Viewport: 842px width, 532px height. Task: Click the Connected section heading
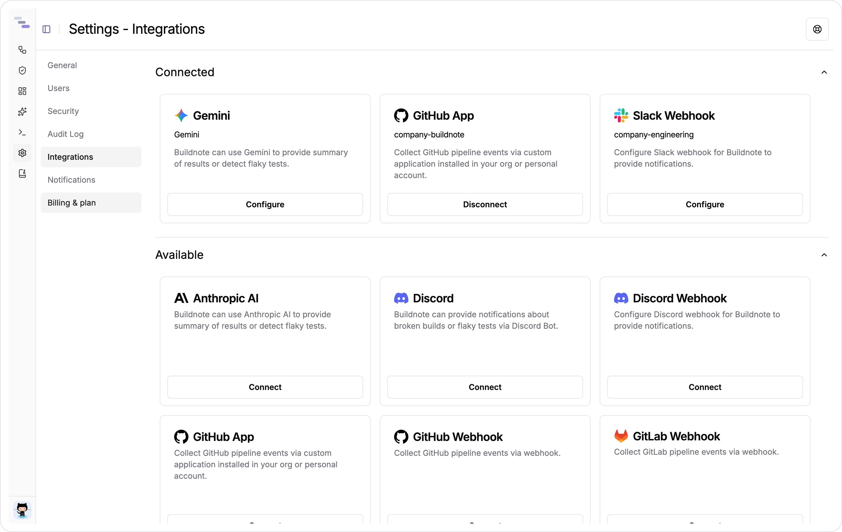tap(185, 72)
